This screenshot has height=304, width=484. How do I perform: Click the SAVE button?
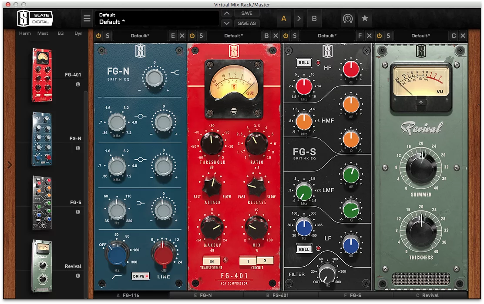(x=247, y=13)
